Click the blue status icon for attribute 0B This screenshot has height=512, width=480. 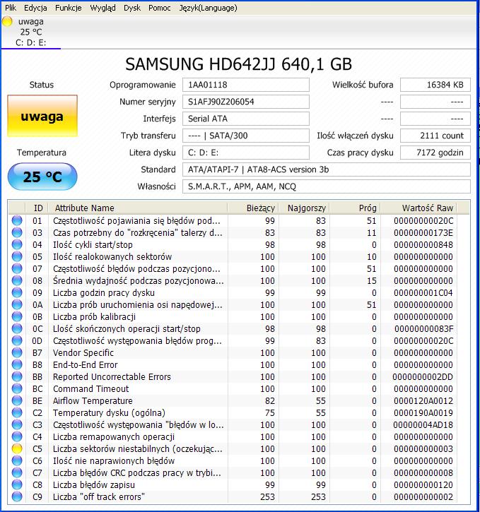tap(17, 317)
